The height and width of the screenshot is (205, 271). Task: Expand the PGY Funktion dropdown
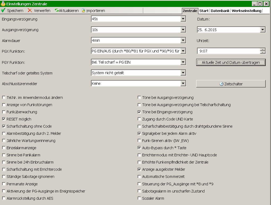[183, 62]
